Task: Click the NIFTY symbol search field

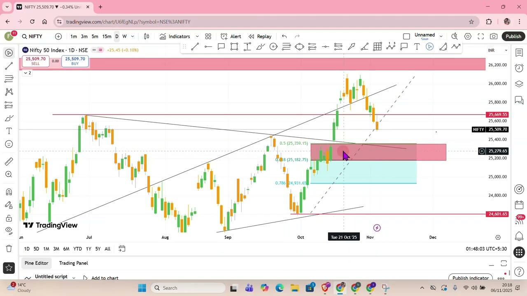Action: click(x=32, y=37)
